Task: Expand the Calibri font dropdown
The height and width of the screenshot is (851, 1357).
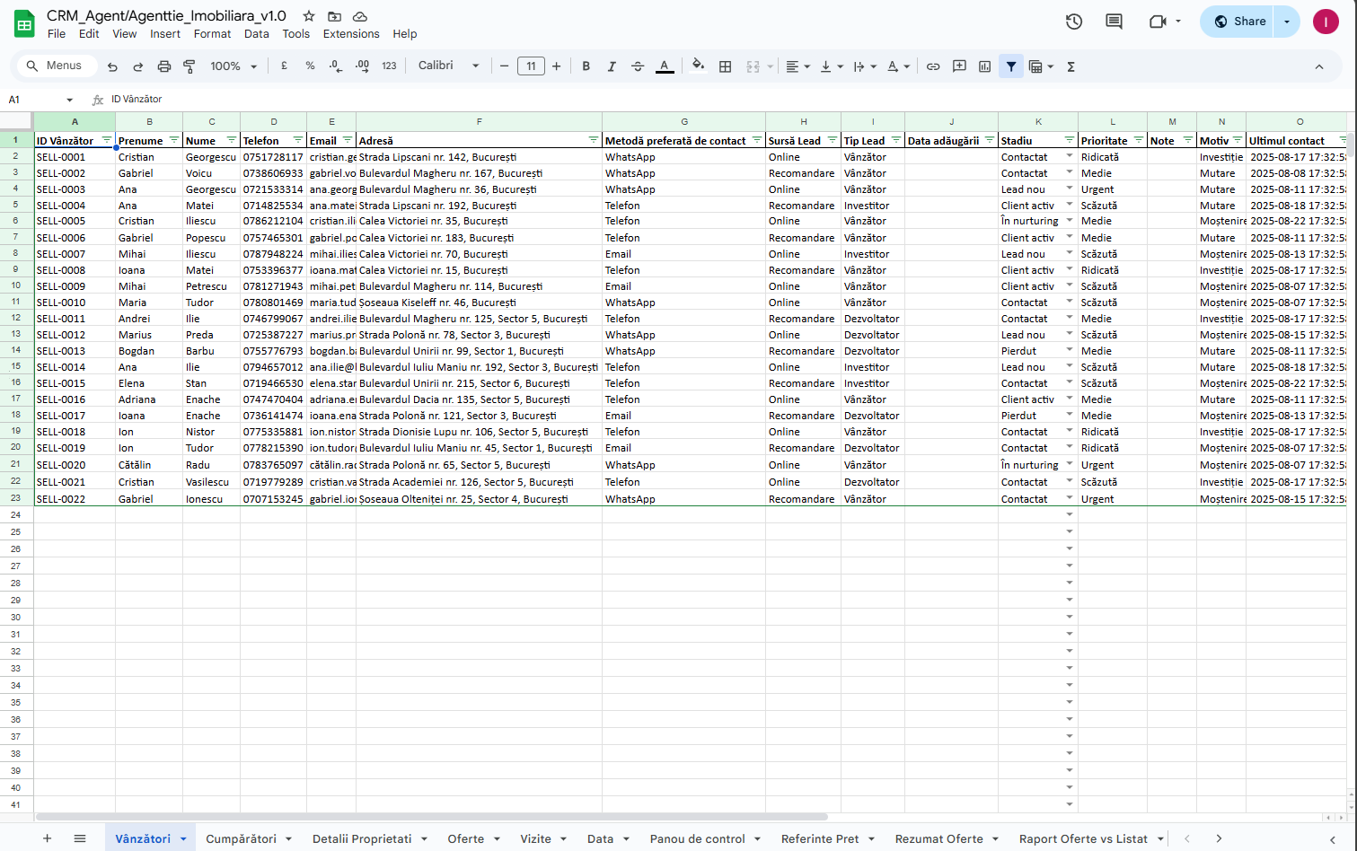Action: (x=448, y=66)
